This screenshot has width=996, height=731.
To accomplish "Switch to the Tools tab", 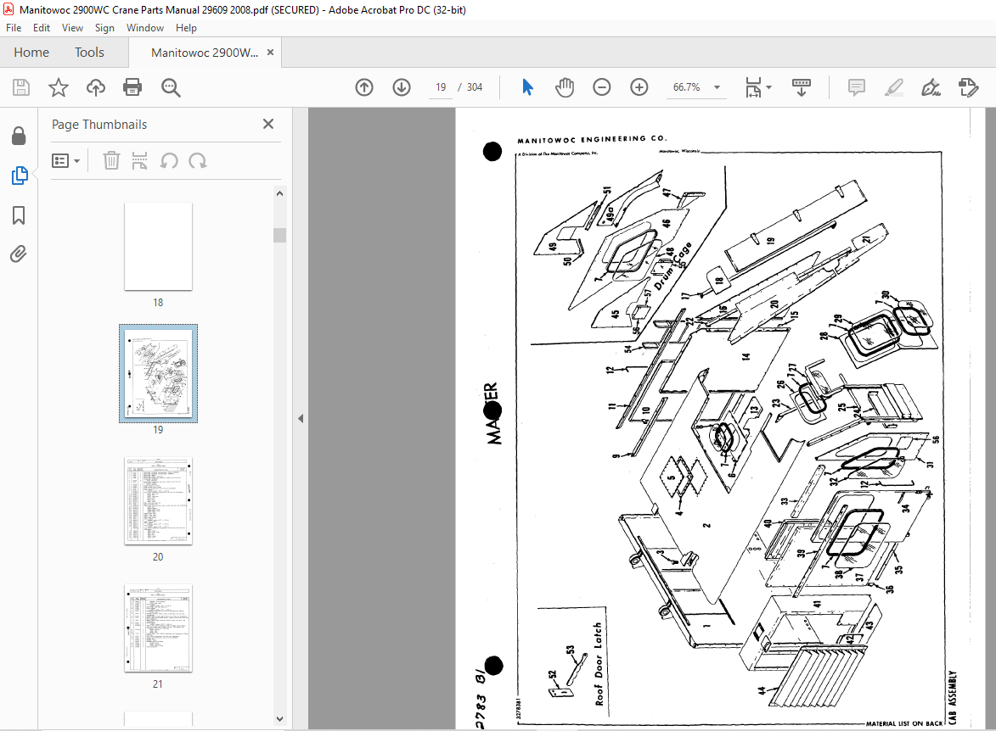I will click(x=89, y=53).
